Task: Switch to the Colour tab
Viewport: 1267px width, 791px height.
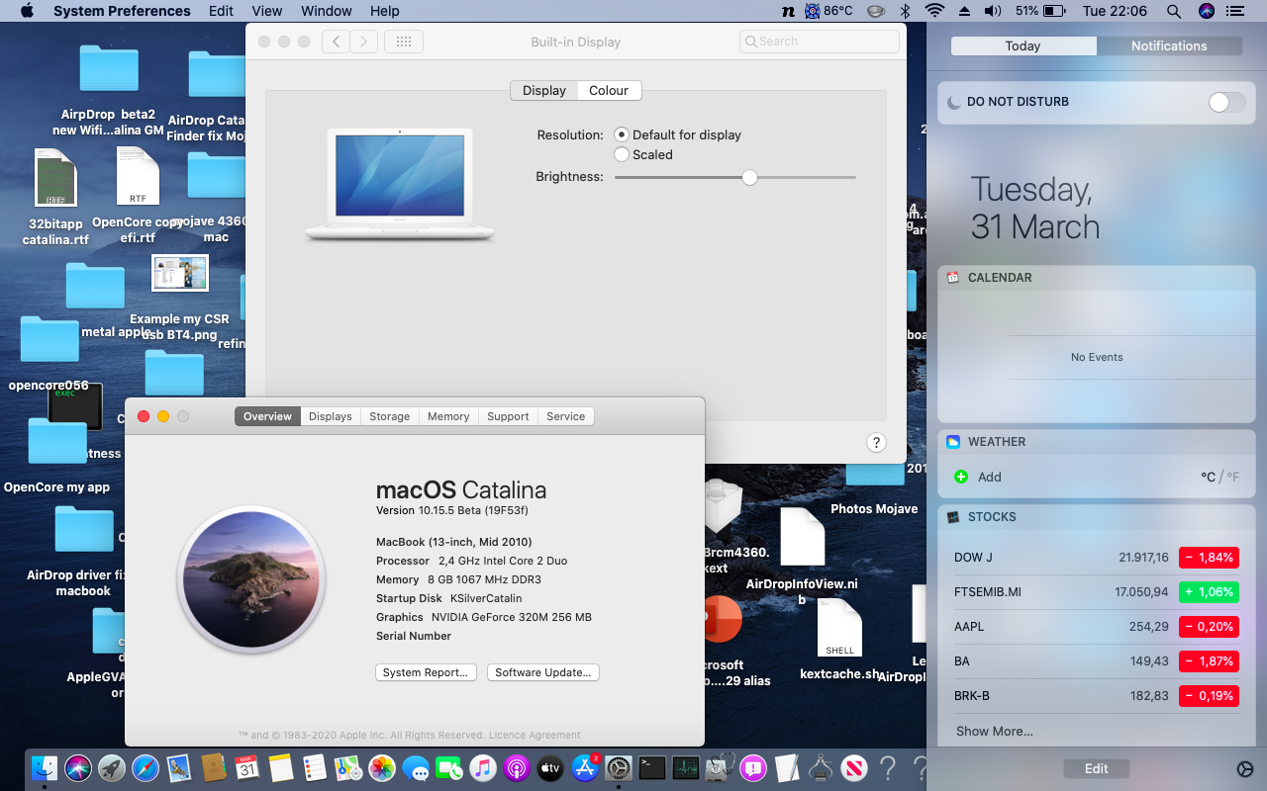Action: tap(609, 90)
